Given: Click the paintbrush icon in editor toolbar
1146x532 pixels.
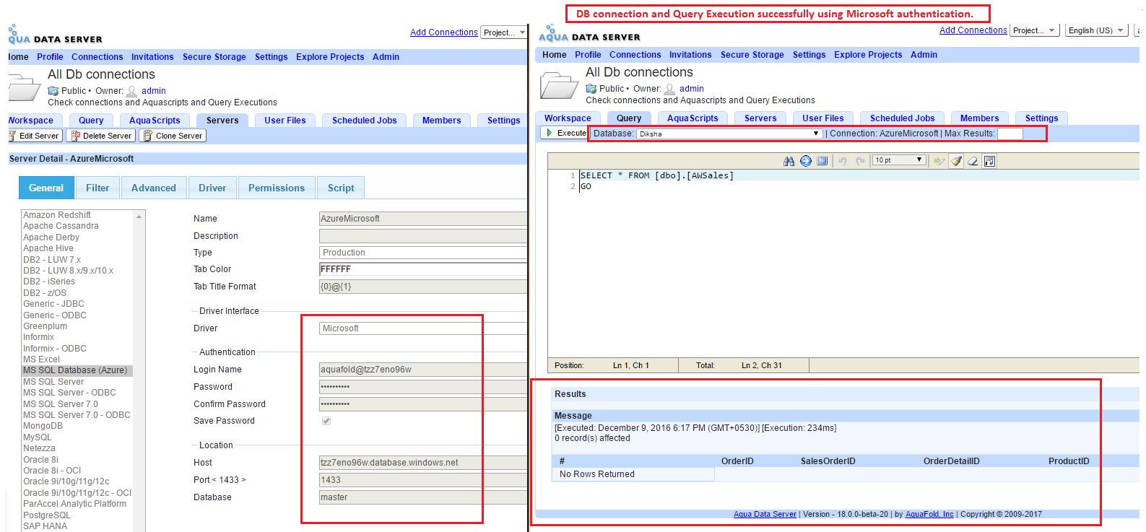Looking at the screenshot, I should (x=956, y=161).
